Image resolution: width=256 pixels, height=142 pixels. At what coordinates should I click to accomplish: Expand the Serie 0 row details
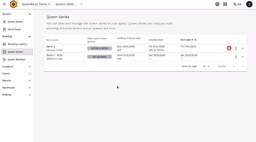[x=243, y=48]
